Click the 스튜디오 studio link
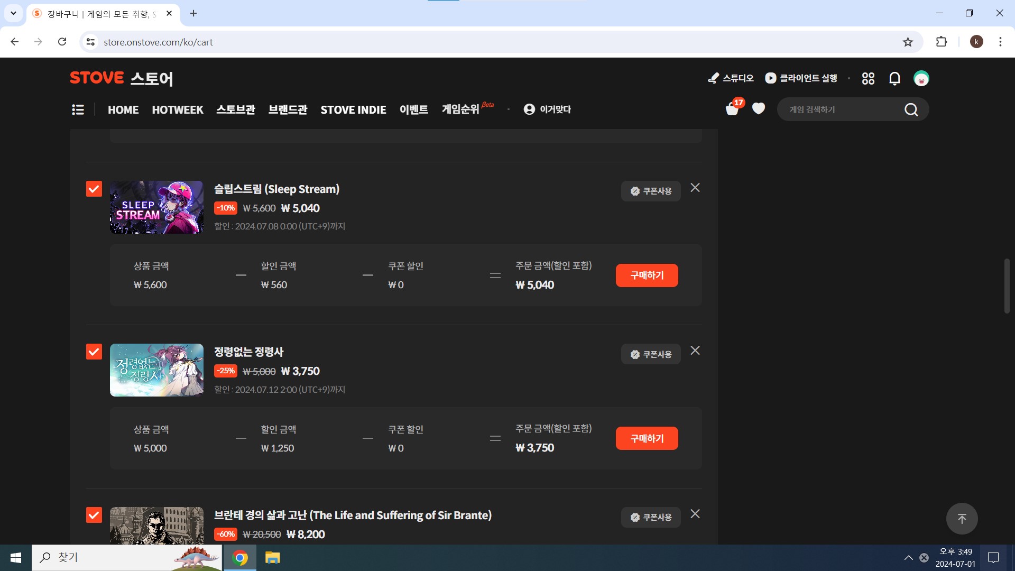The width and height of the screenshot is (1015, 571). click(731, 78)
